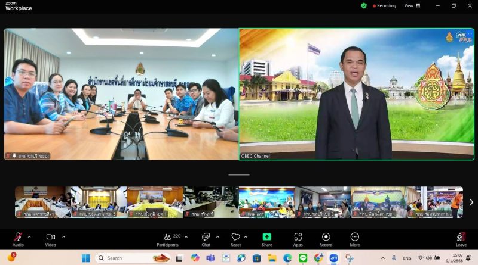Show next participants with right arrow
Screen dimensions: 478x265
click(471, 202)
